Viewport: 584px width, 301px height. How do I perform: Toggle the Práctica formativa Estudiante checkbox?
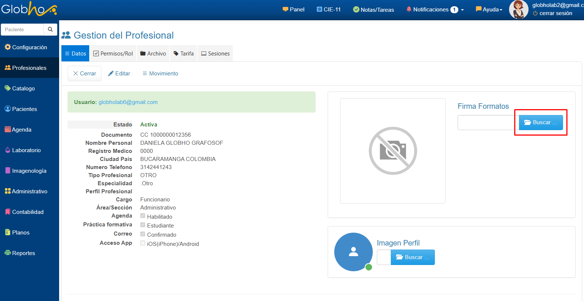click(x=143, y=225)
